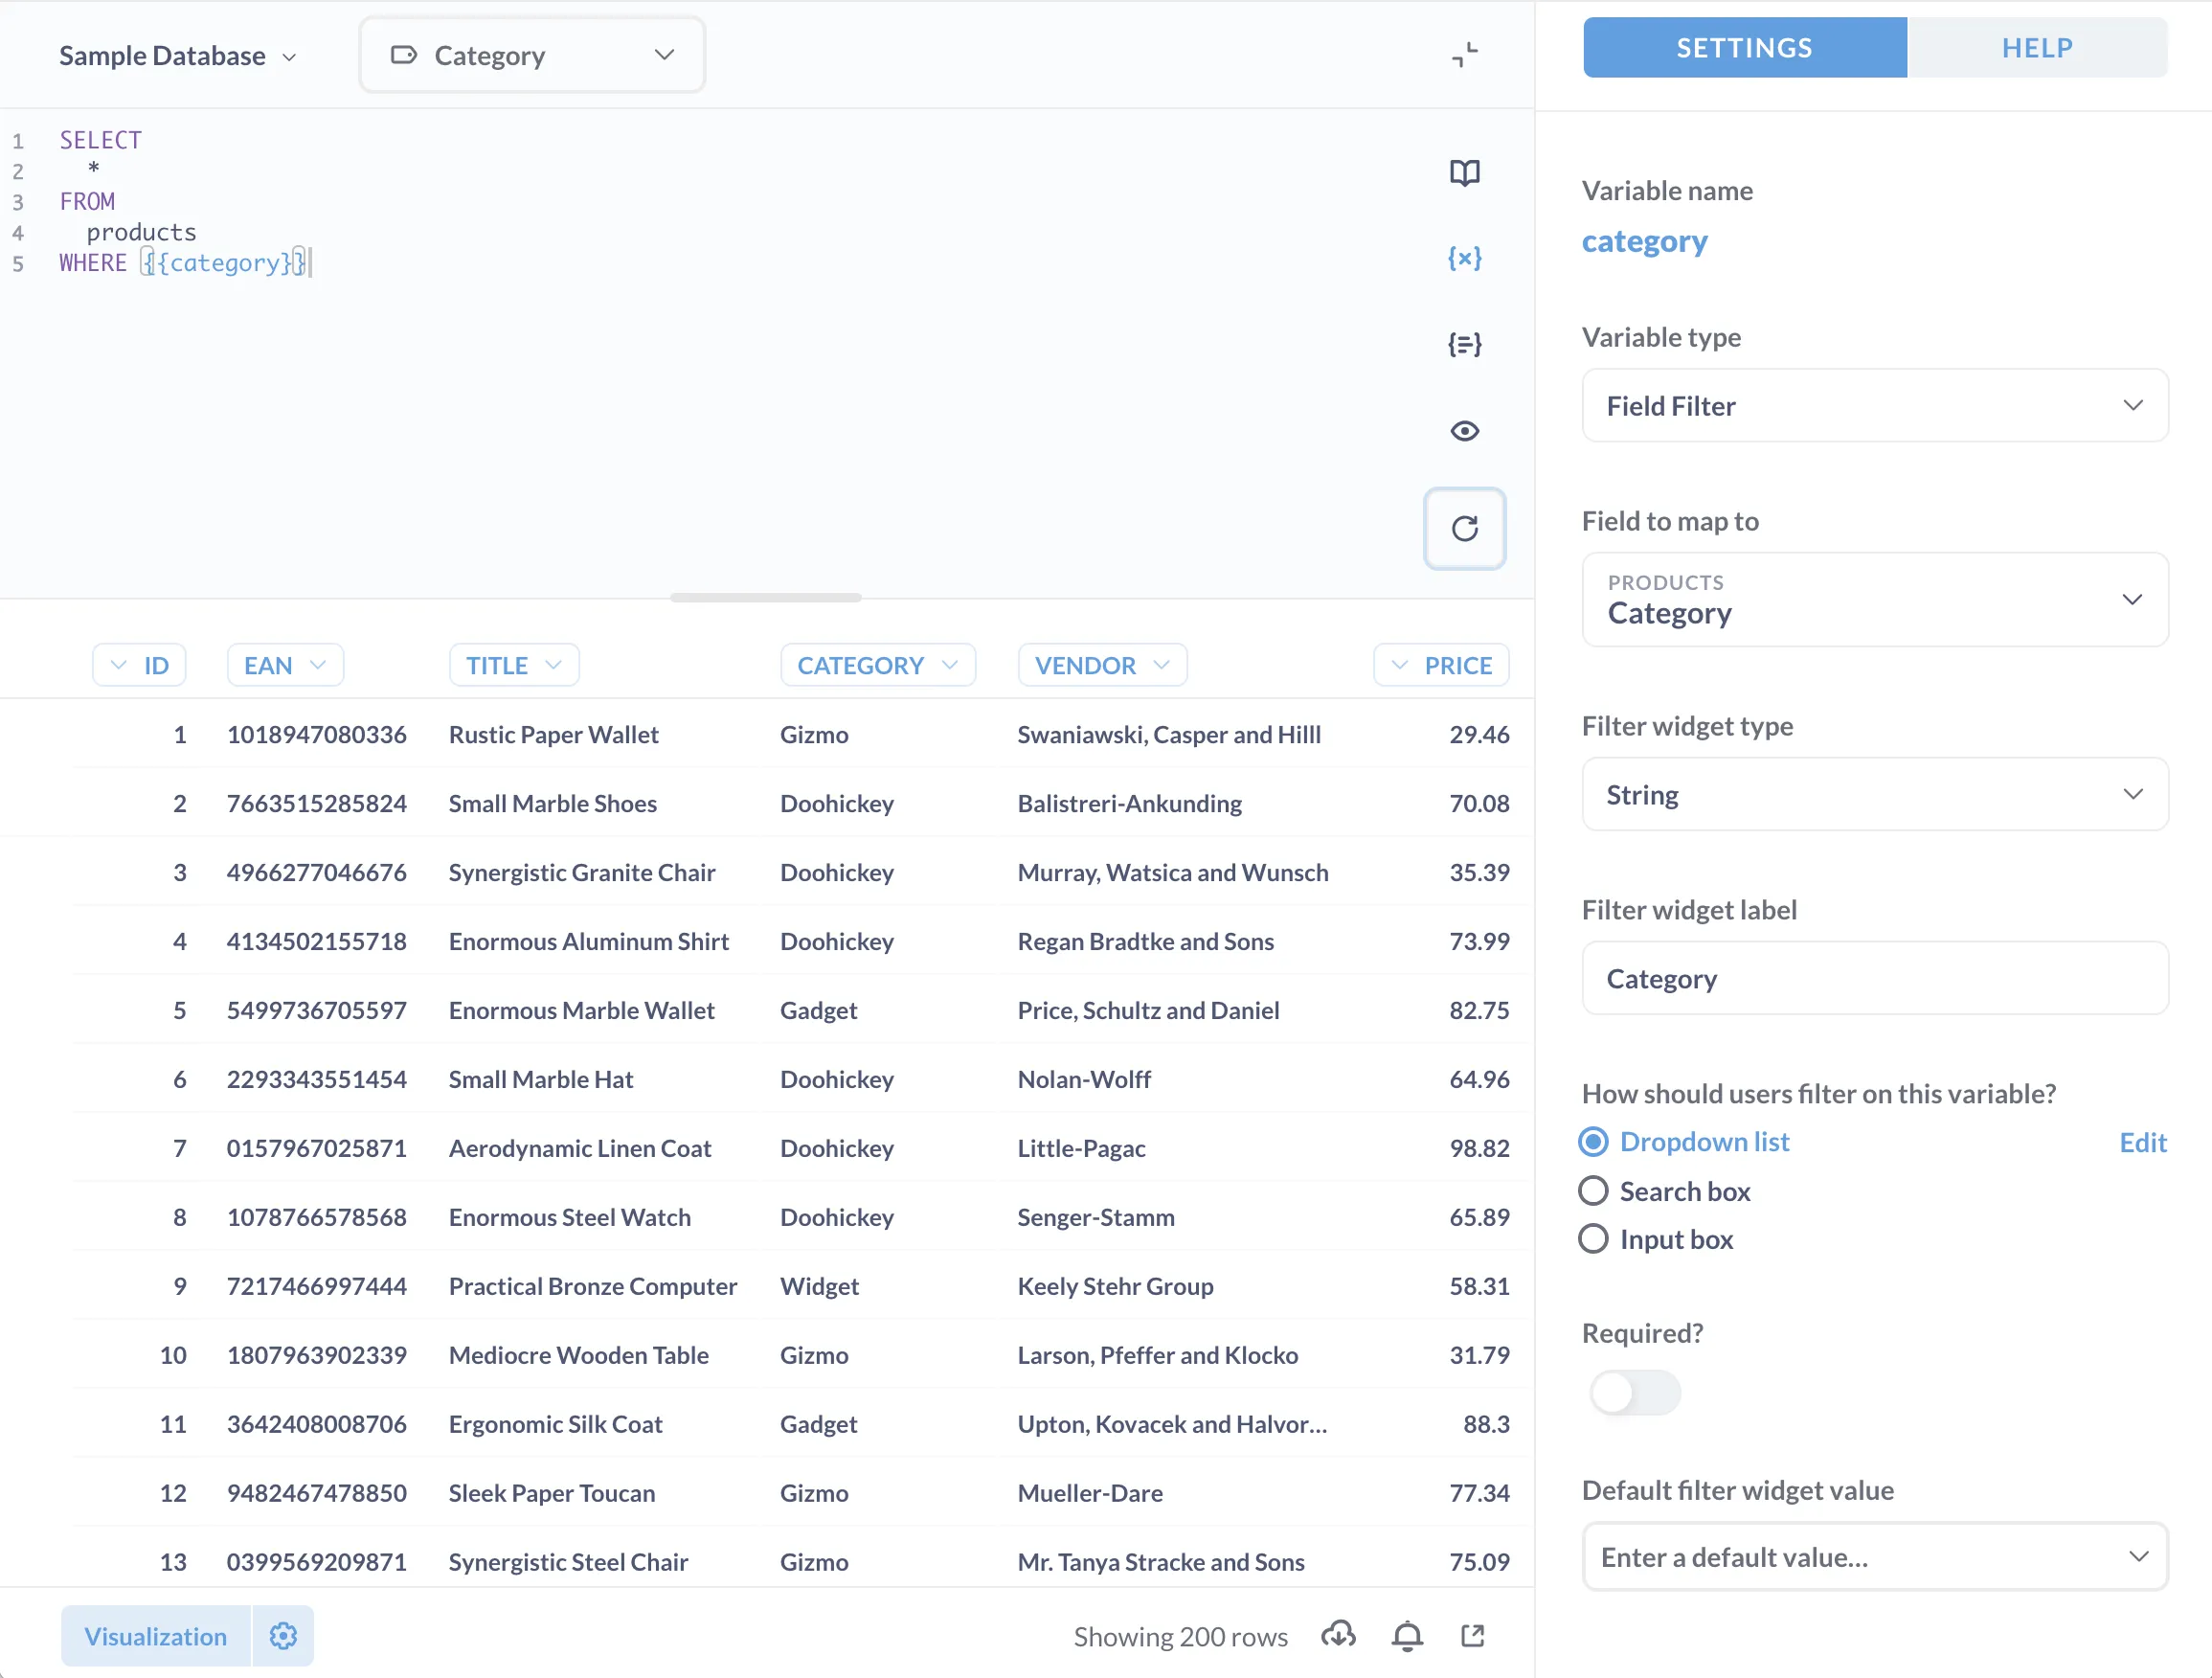2212x1678 pixels.
Task: Open the data reference book icon
Action: 1464,173
